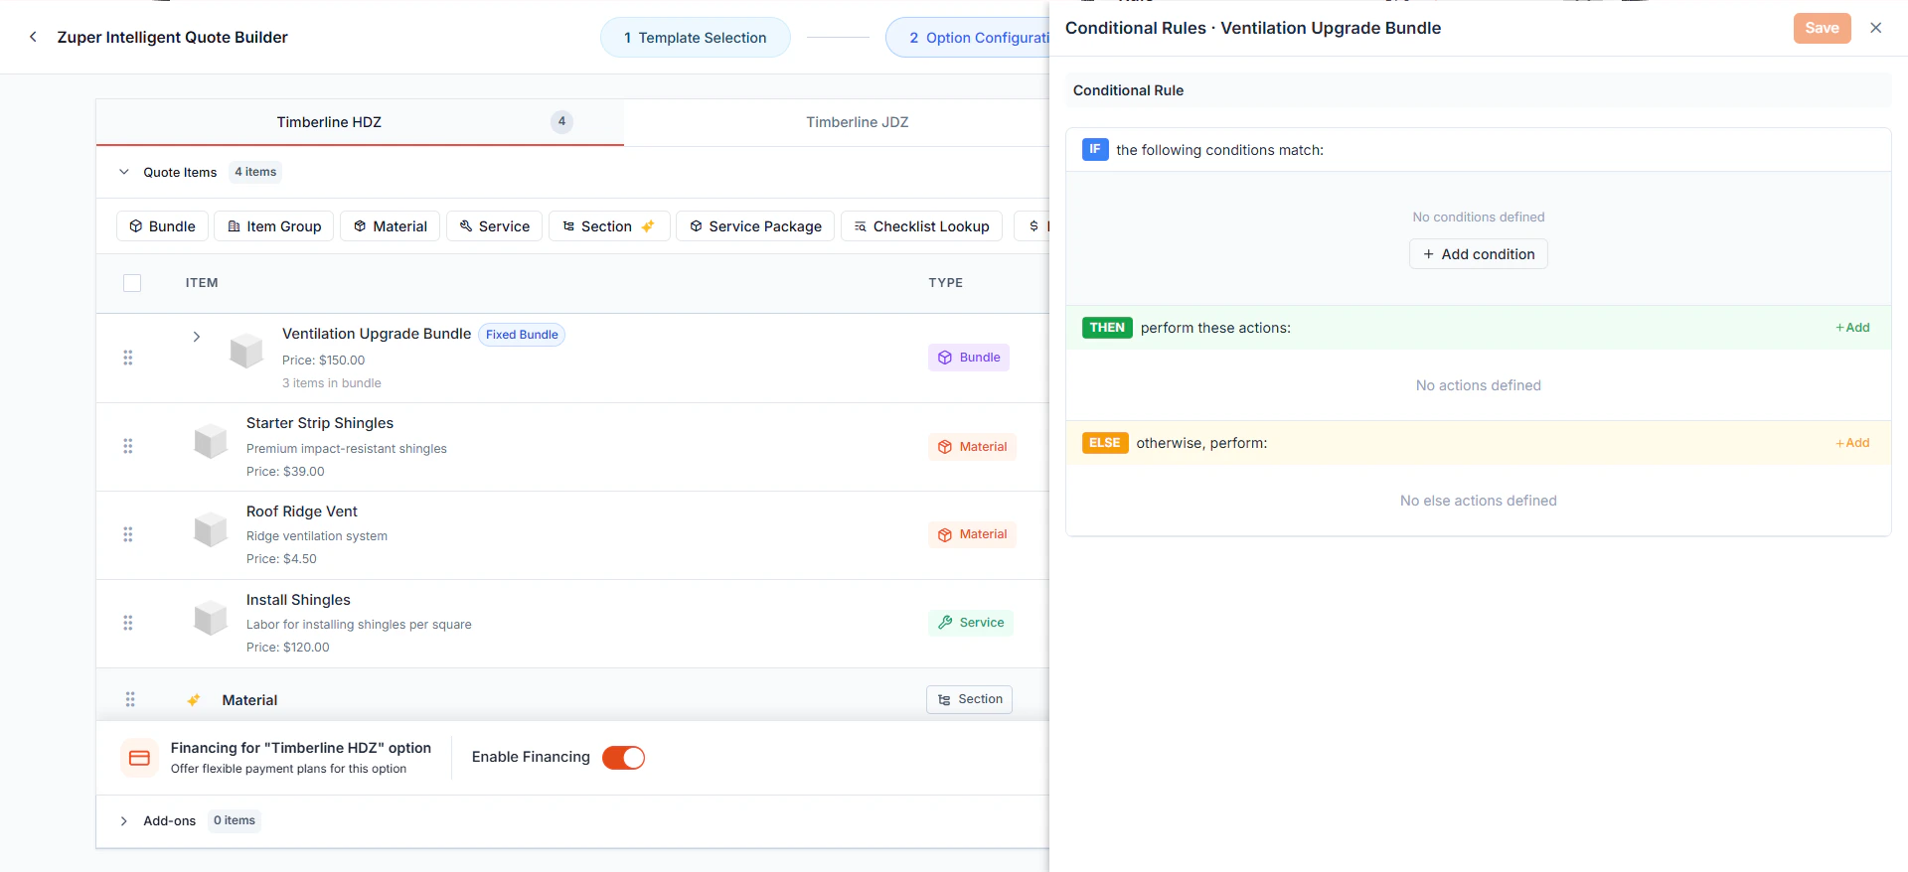The width and height of the screenshot is (1908, 872).
Task: Add a Material item
Action: (x=391, y=226)
